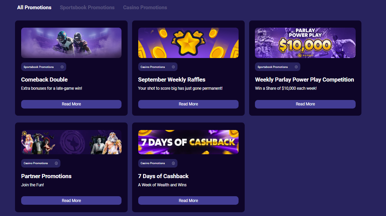Open the Comeback Double football banner image
Viewport: 386px width, 216px height.
click(x=71, y=43)
